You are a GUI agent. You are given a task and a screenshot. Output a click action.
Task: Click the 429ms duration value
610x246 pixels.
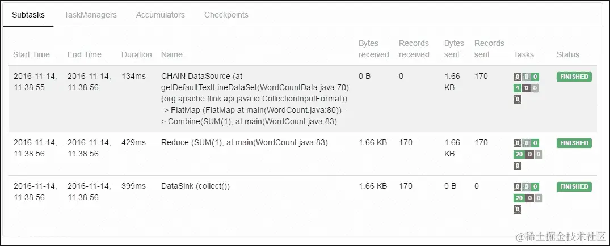tap(133, 143)
